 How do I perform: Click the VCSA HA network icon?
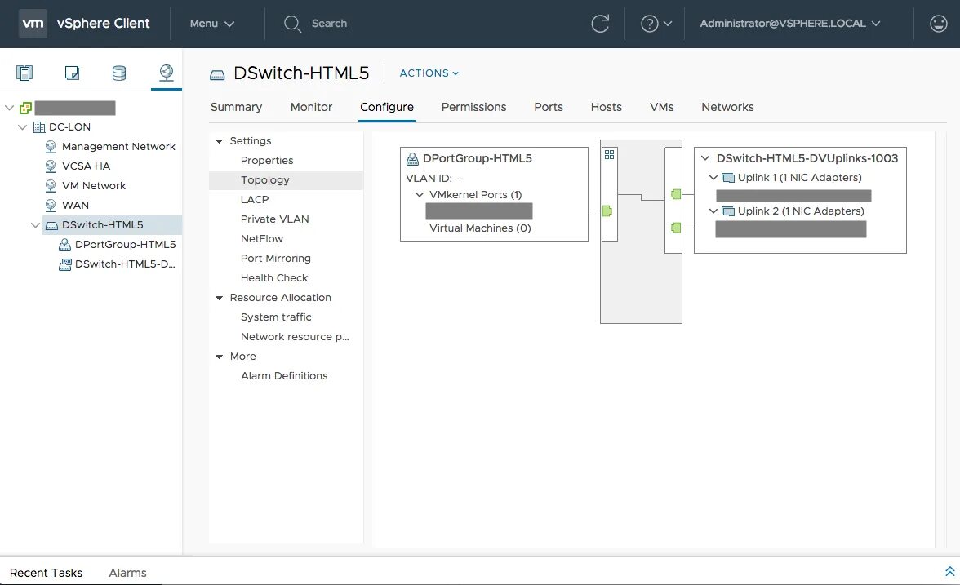pos(51,166)
